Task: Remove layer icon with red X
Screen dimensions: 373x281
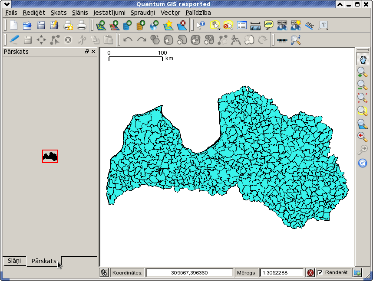Action: point(182,26)
